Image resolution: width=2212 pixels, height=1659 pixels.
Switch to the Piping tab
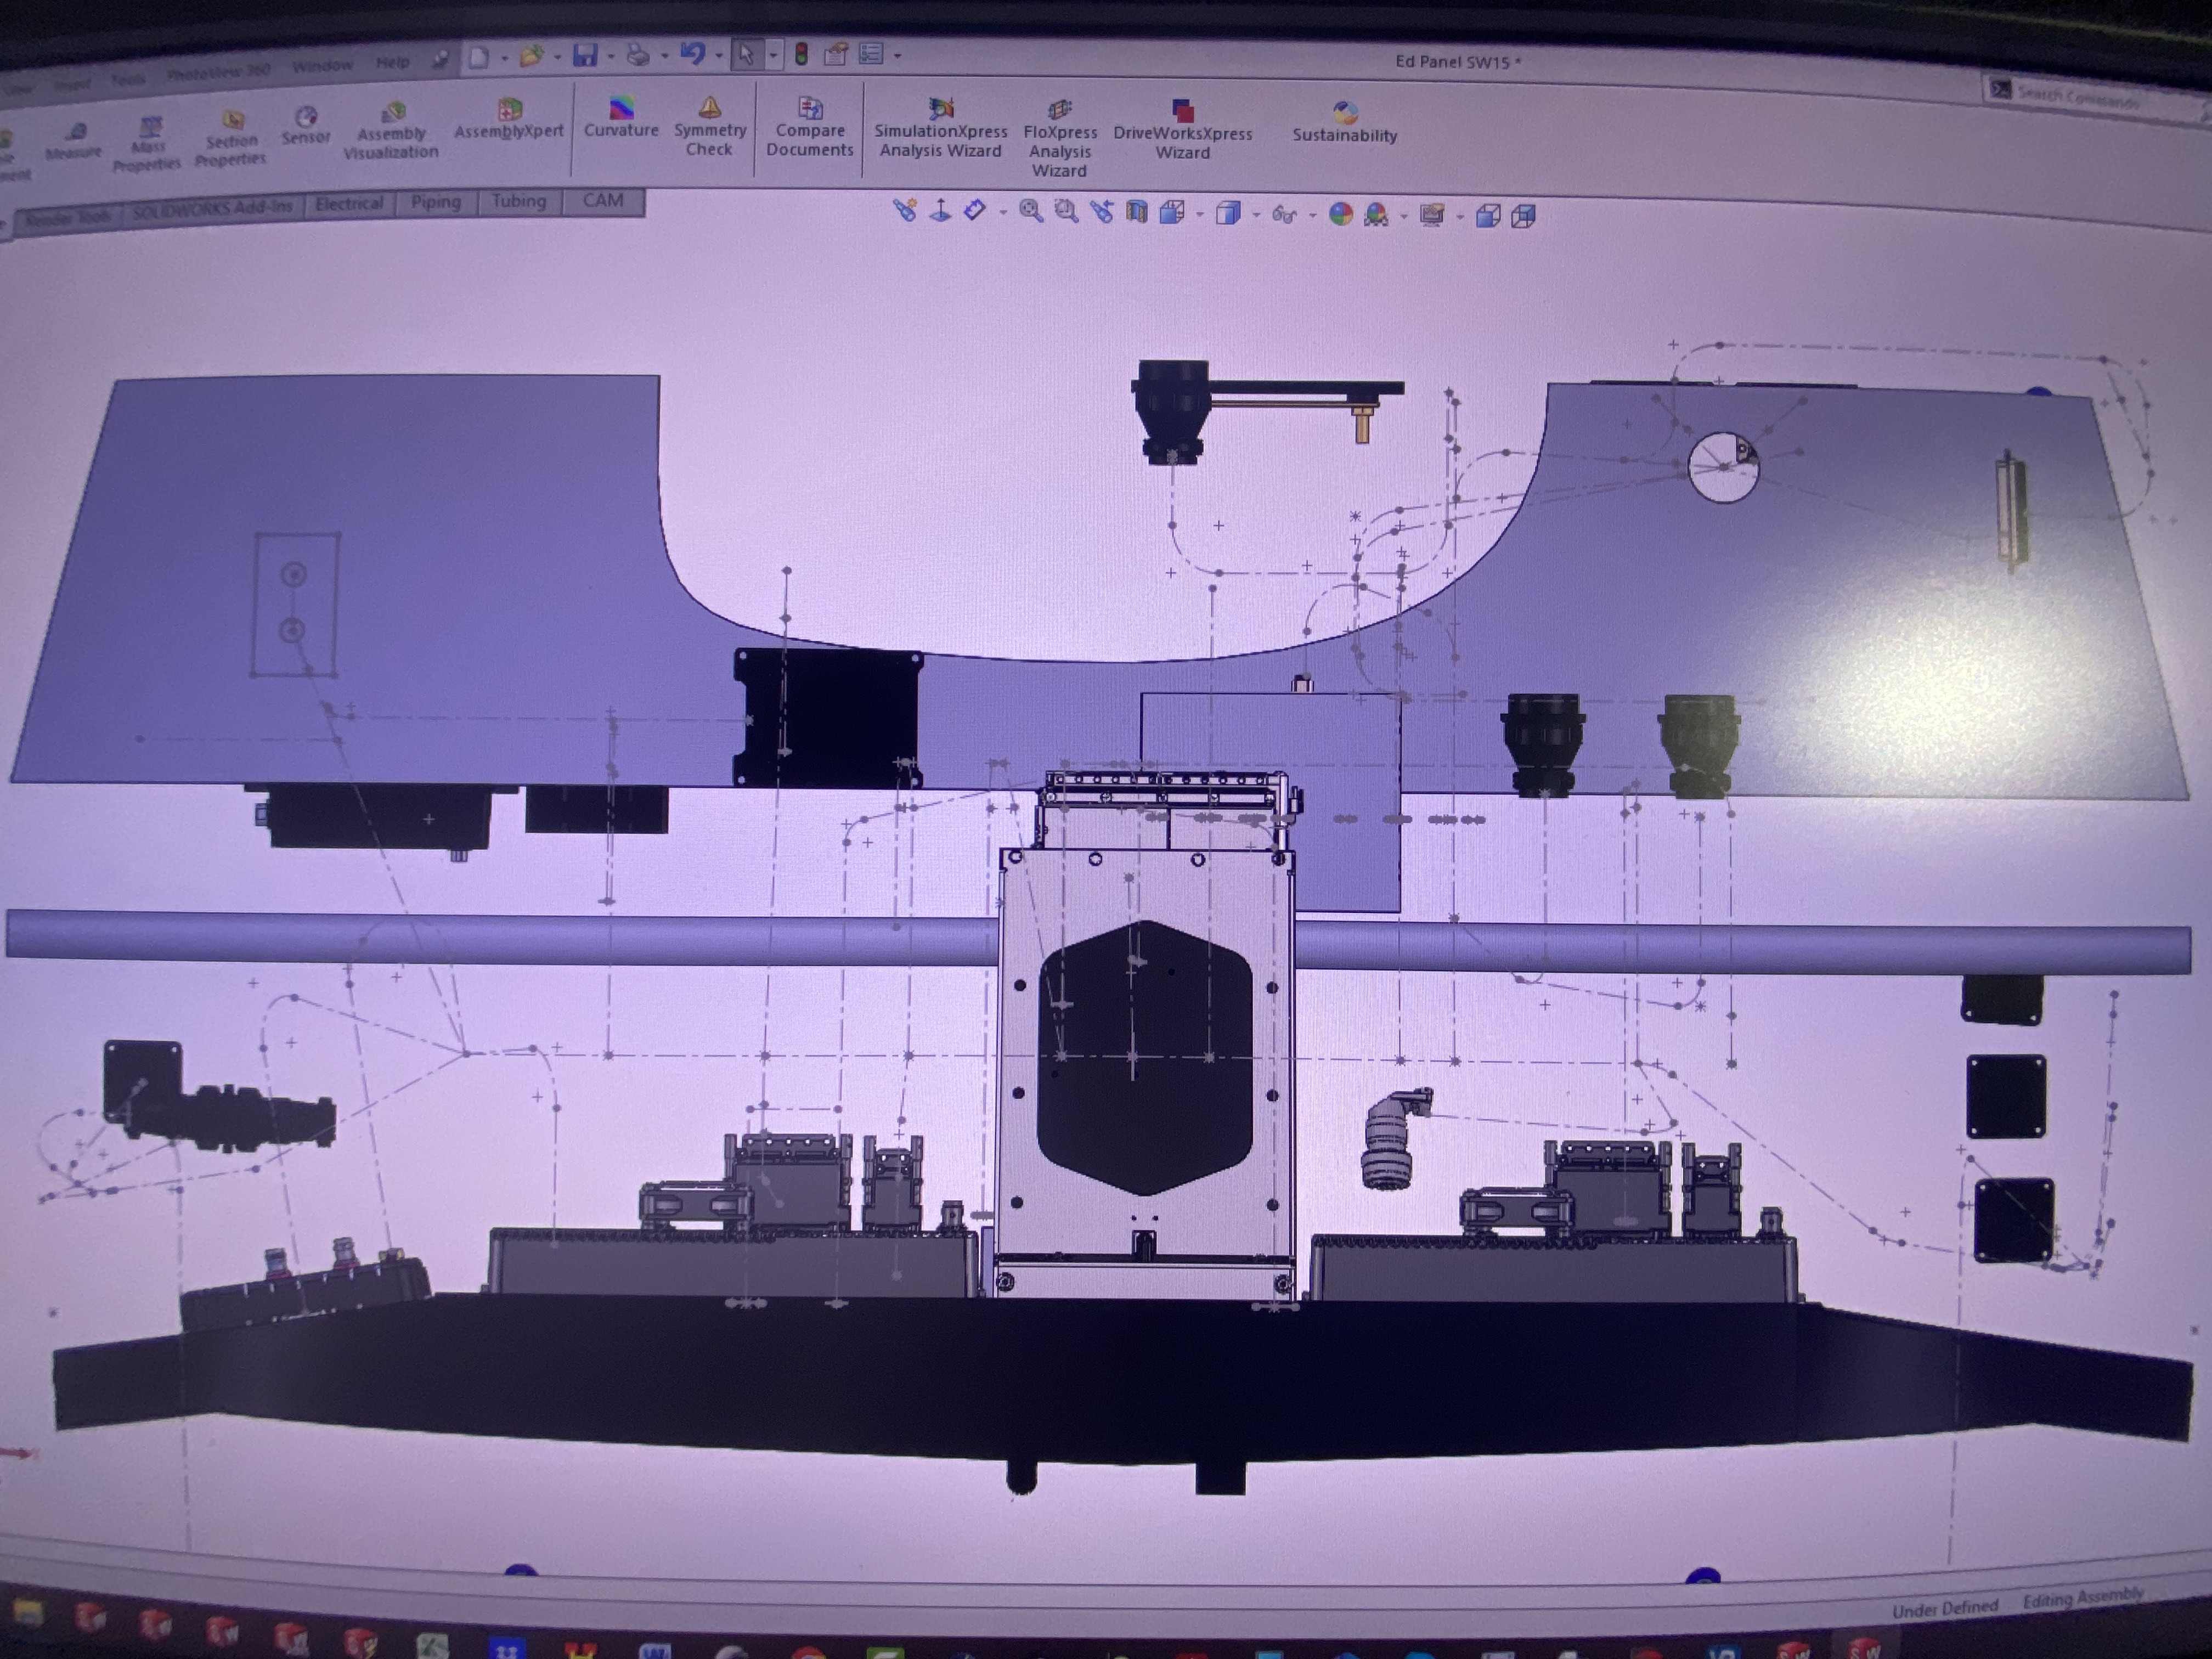(436, 202)
